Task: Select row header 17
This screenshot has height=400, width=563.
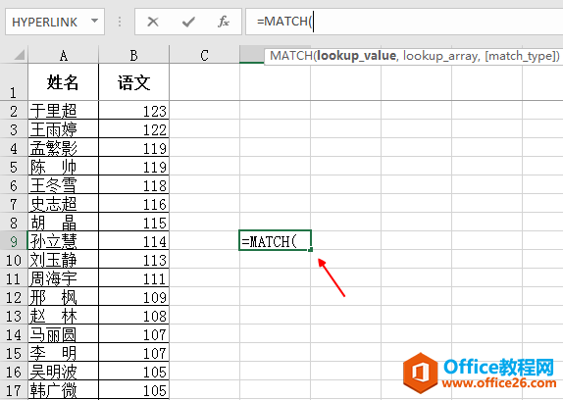Action: coord(14,390)
